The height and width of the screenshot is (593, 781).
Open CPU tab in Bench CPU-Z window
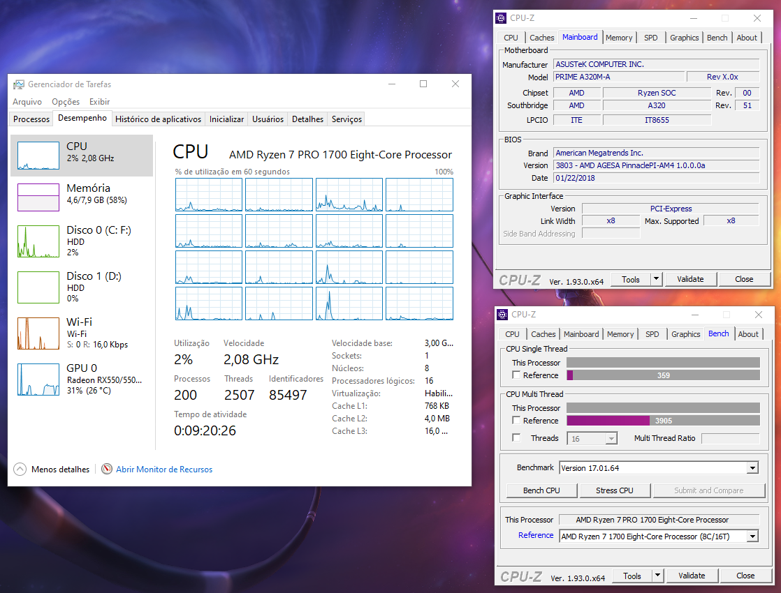click(512, 334)
